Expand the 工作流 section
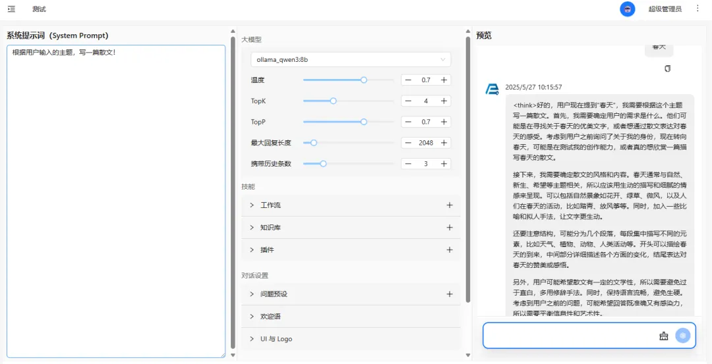The image size is (712, 364). pos(270,205)
